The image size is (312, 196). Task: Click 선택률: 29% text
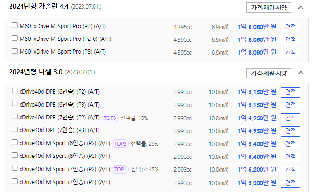pos(145,144)
